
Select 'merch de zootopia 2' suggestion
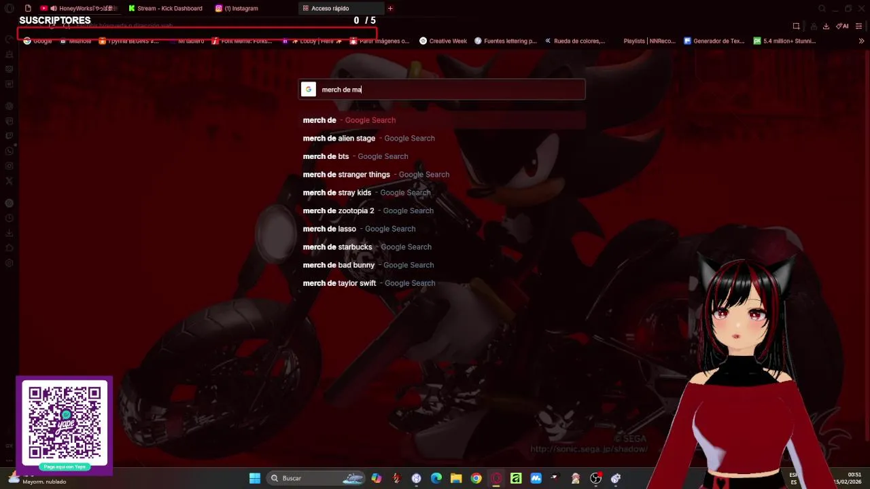point(442,211)
